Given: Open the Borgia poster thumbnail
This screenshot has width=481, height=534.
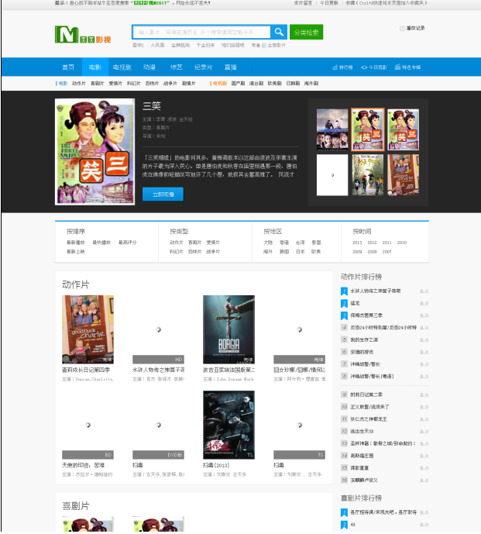Looking at the screenshot, I should point(228,329).
